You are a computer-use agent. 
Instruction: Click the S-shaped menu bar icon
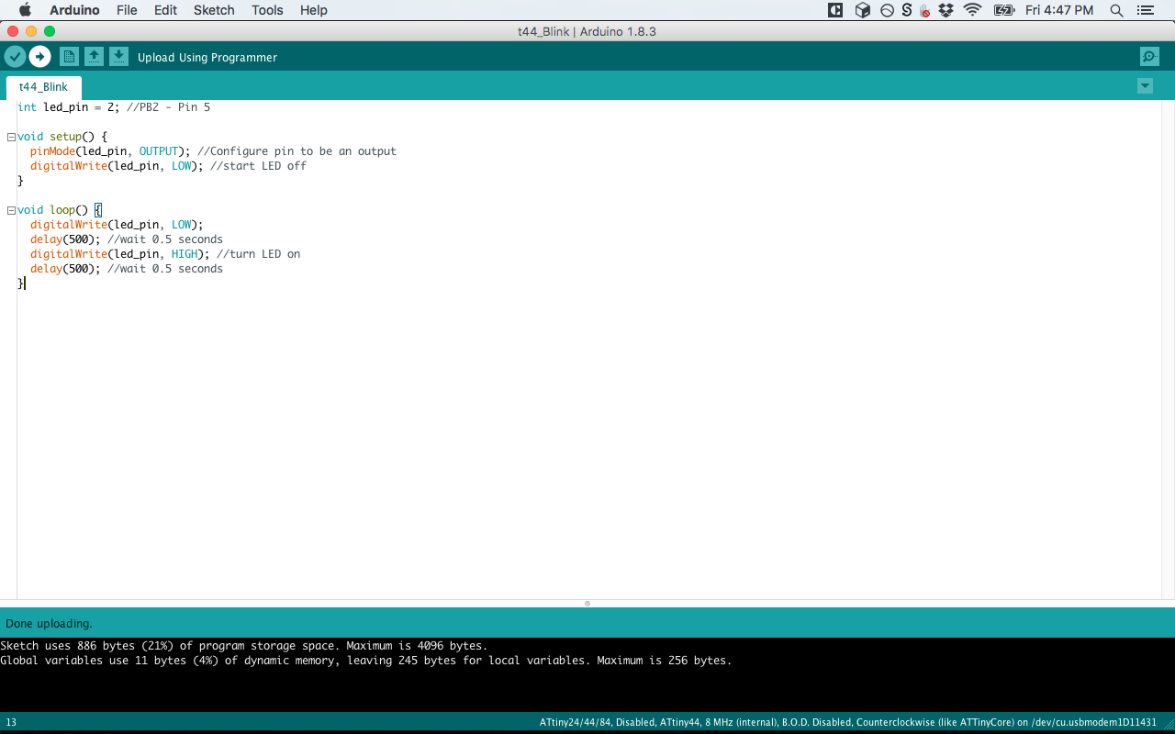point(907,10)
